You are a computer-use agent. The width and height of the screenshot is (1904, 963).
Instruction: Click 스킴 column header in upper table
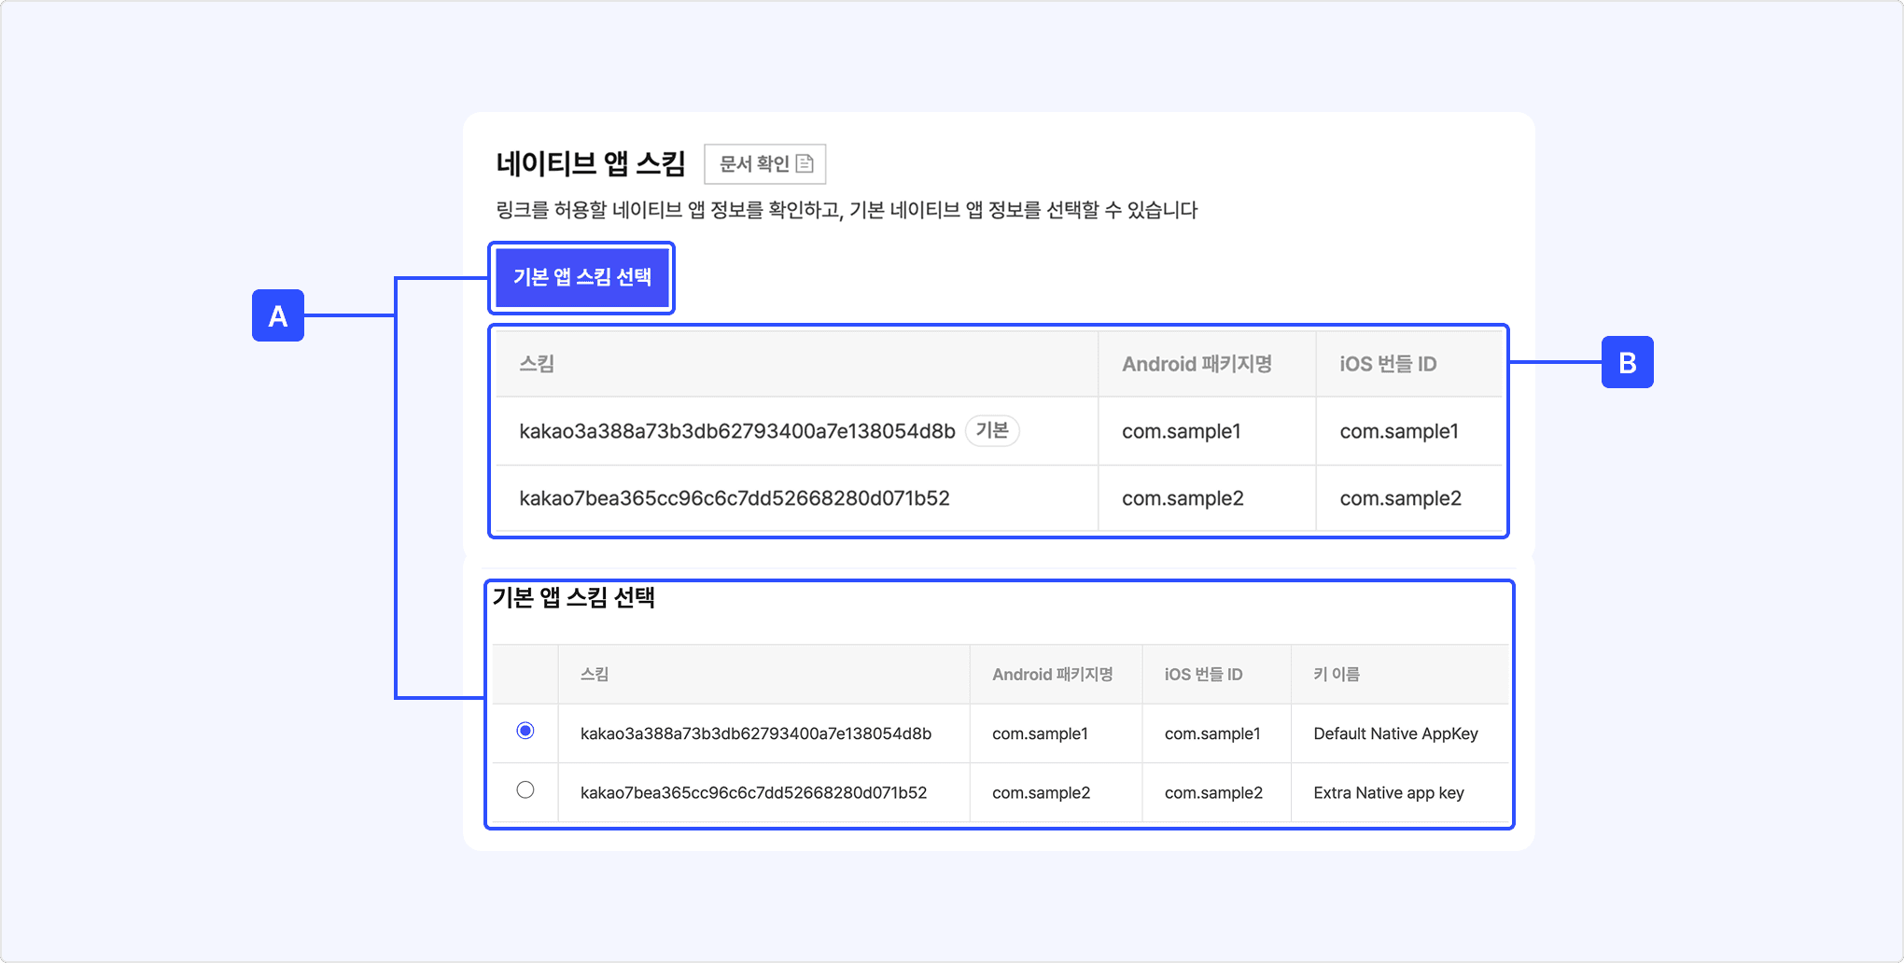pyautogui.click(x=537, y=364)
